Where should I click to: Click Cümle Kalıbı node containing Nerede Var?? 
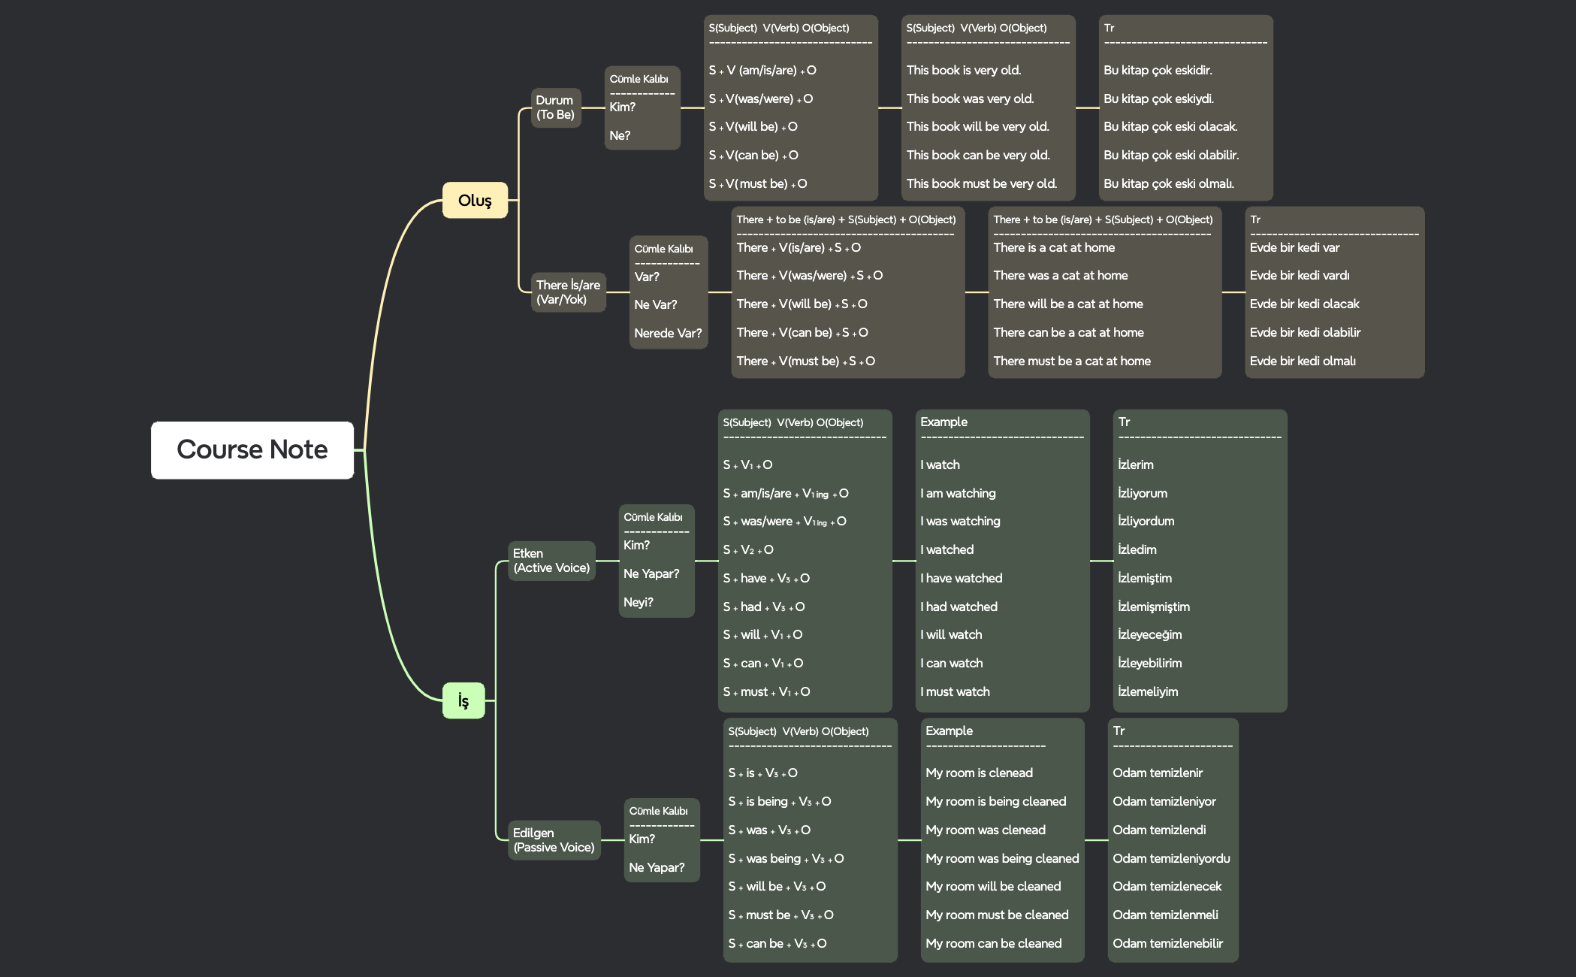[x=668, y=292]
